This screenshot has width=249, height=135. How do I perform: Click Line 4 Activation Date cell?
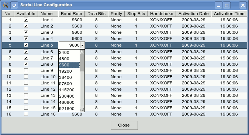coord(194,39)
